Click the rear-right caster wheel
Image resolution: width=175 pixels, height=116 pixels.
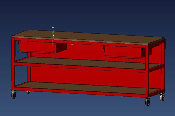point(162,97)
